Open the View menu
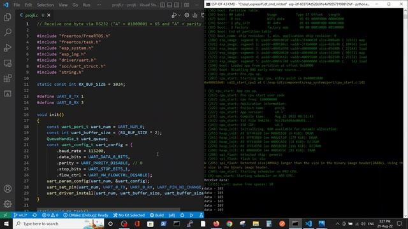This screenshot has height=229, width=408. pos(63,5)
